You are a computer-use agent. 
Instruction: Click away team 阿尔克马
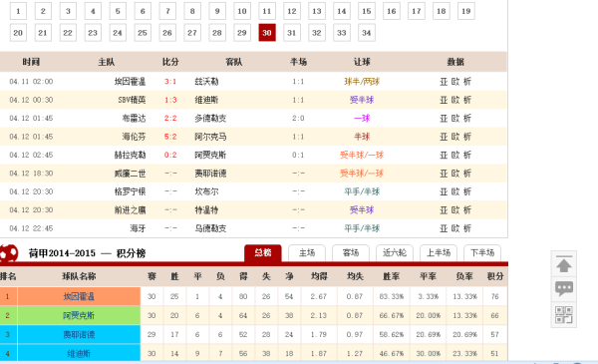(x=210, y=137)
